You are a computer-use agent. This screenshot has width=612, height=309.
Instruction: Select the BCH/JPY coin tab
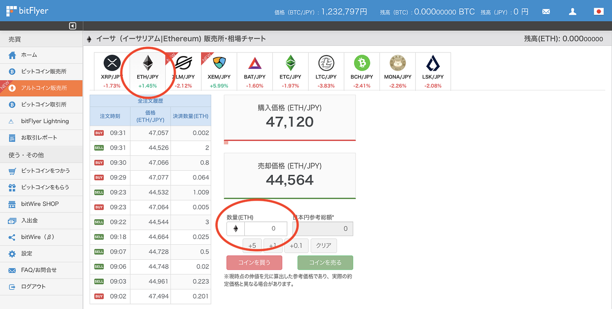(362, 71)
